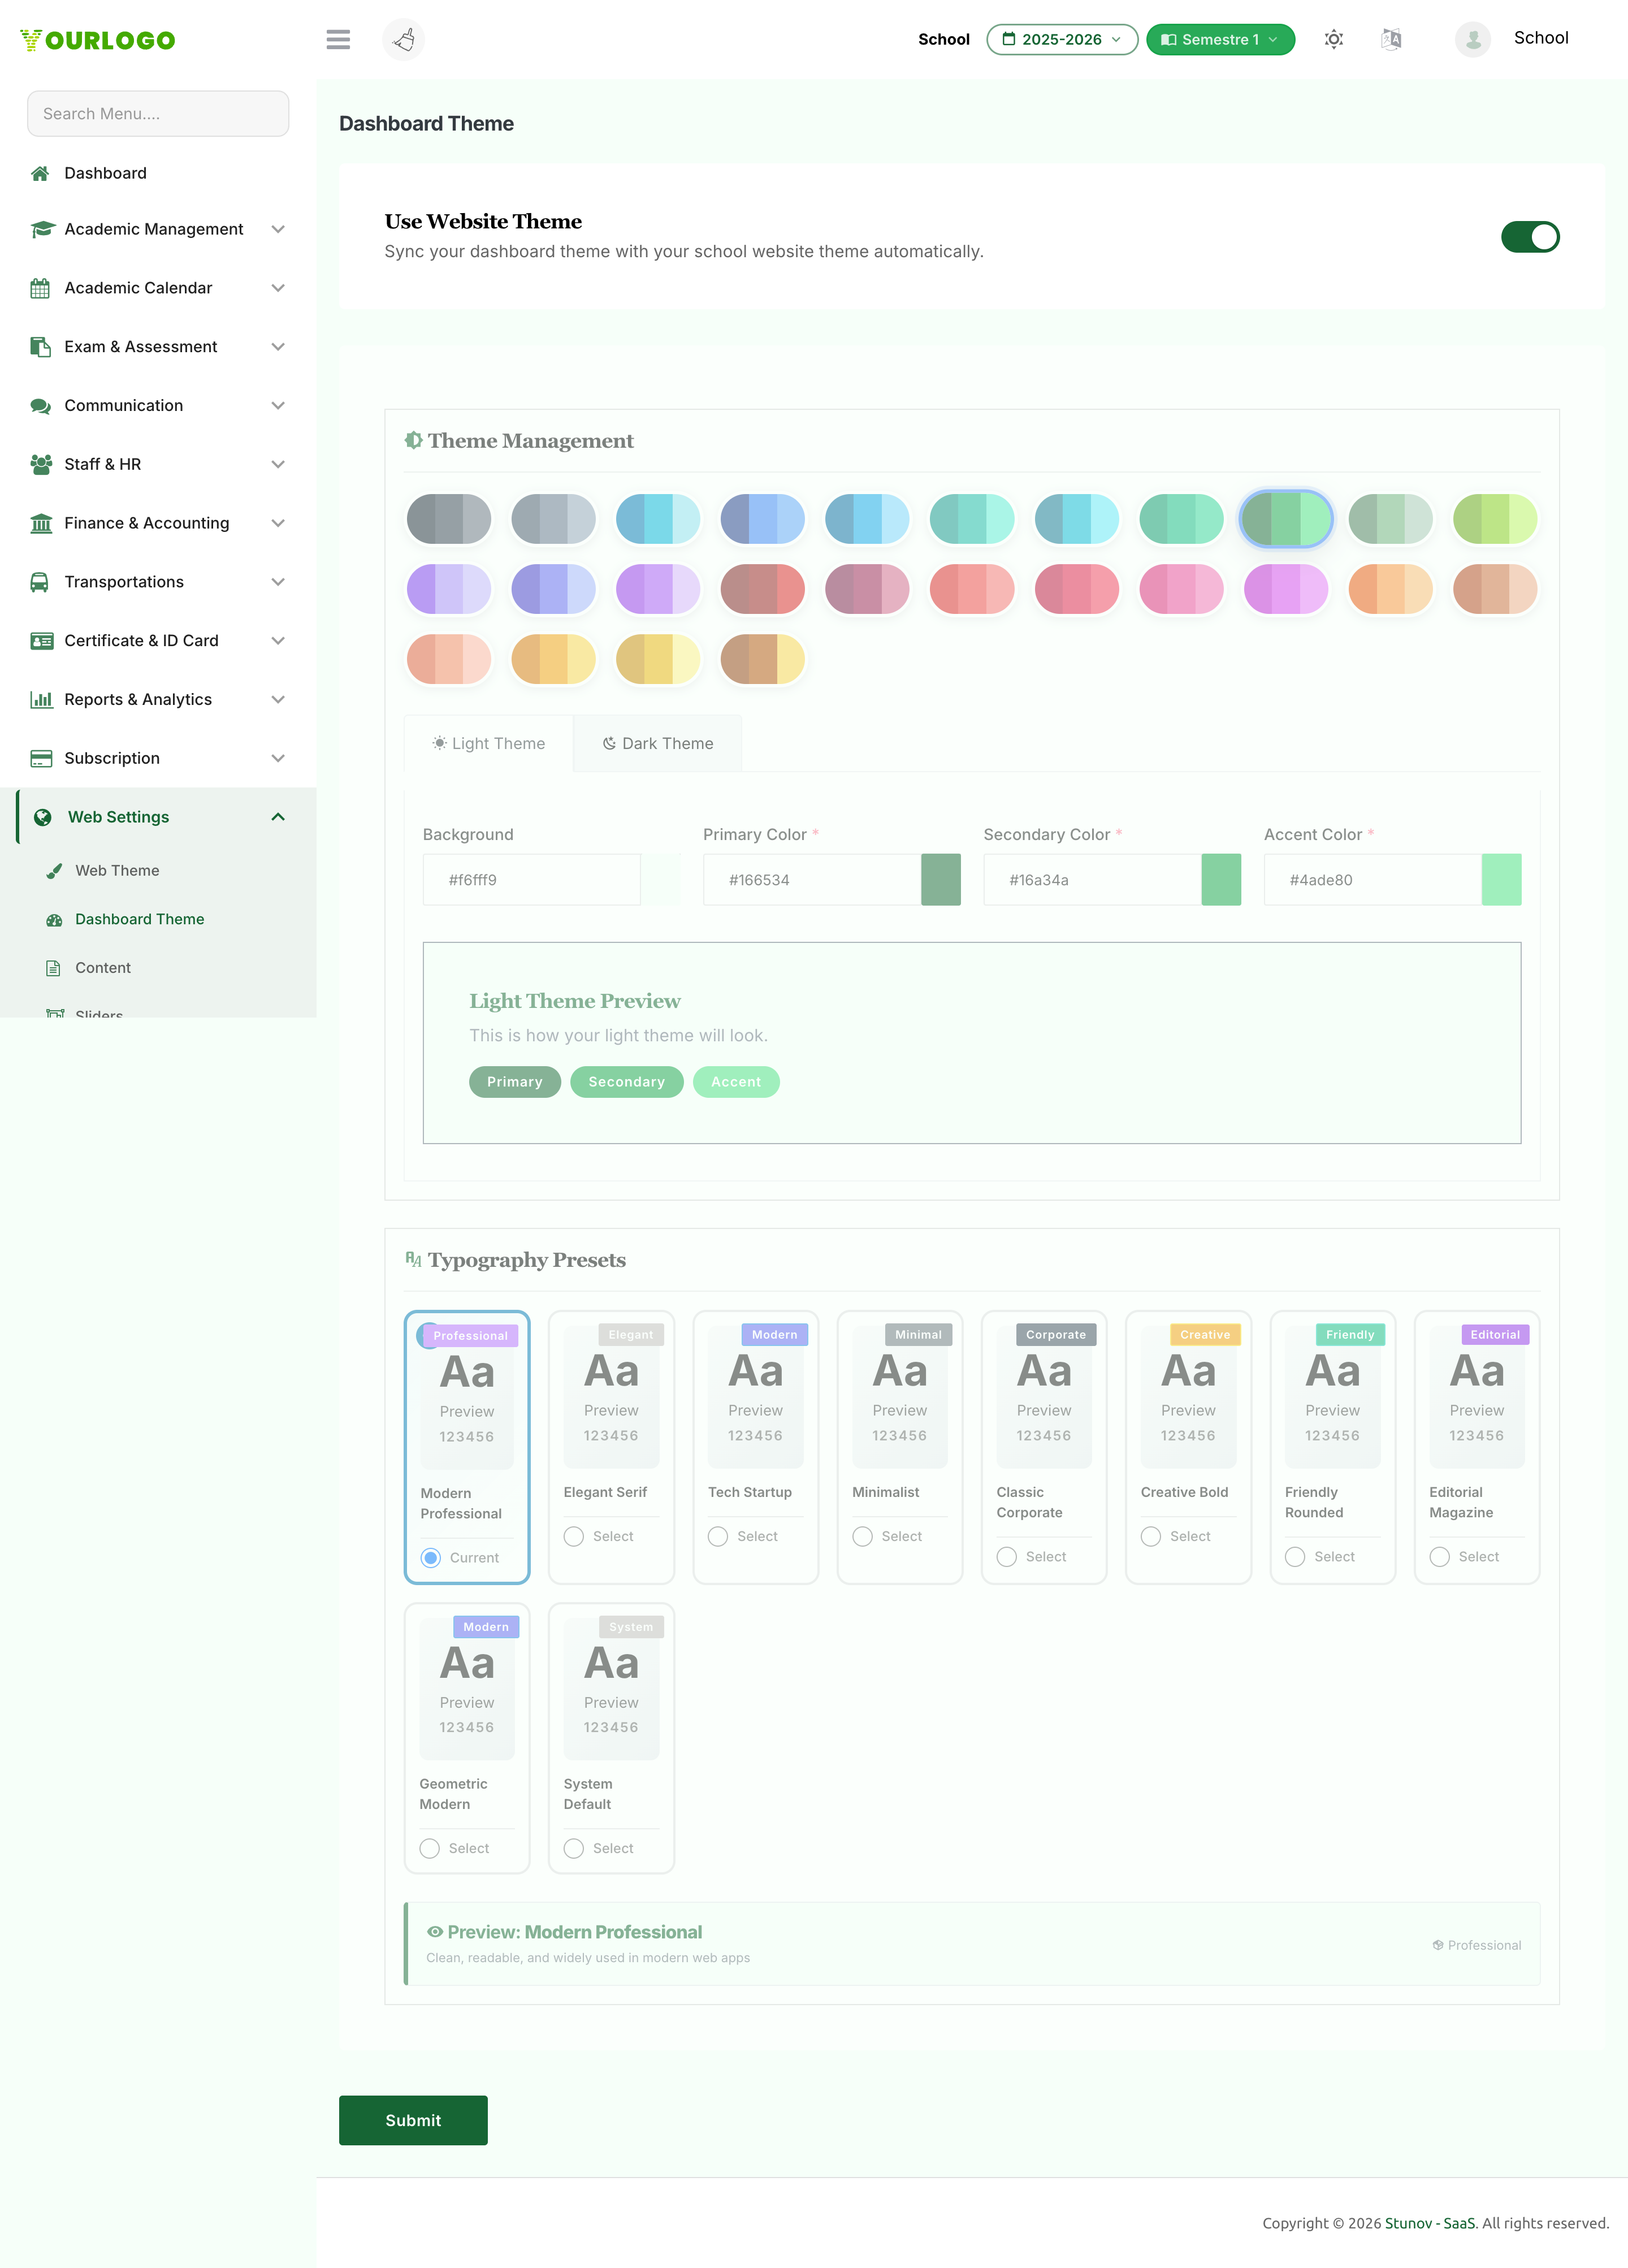This screenshot has width=1628, height=2268.
Task: Click the Primary preview badge
Action: (515, 1082)
